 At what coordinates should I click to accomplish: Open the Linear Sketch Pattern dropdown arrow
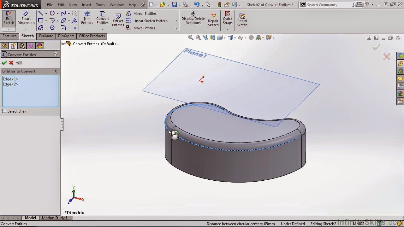point(176,21)
